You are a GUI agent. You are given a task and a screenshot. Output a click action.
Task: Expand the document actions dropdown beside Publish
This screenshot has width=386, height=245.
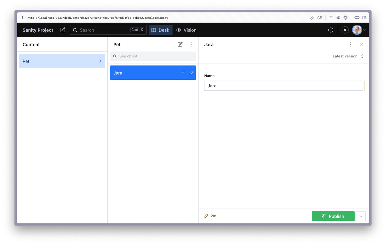click(361, 216)
